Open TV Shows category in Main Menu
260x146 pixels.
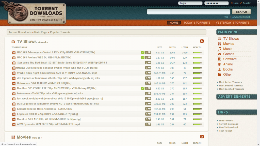coord(231,39)
